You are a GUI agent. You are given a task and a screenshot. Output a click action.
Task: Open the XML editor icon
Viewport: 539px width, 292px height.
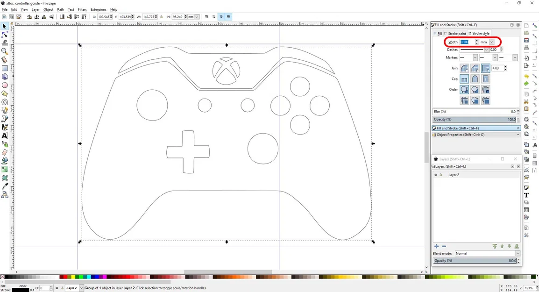[526, 210]
